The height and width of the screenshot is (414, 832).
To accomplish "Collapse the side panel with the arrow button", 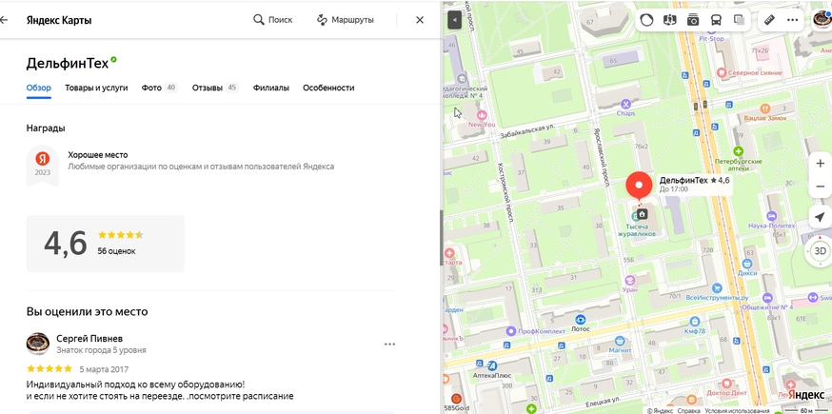I will coord(455,20).
